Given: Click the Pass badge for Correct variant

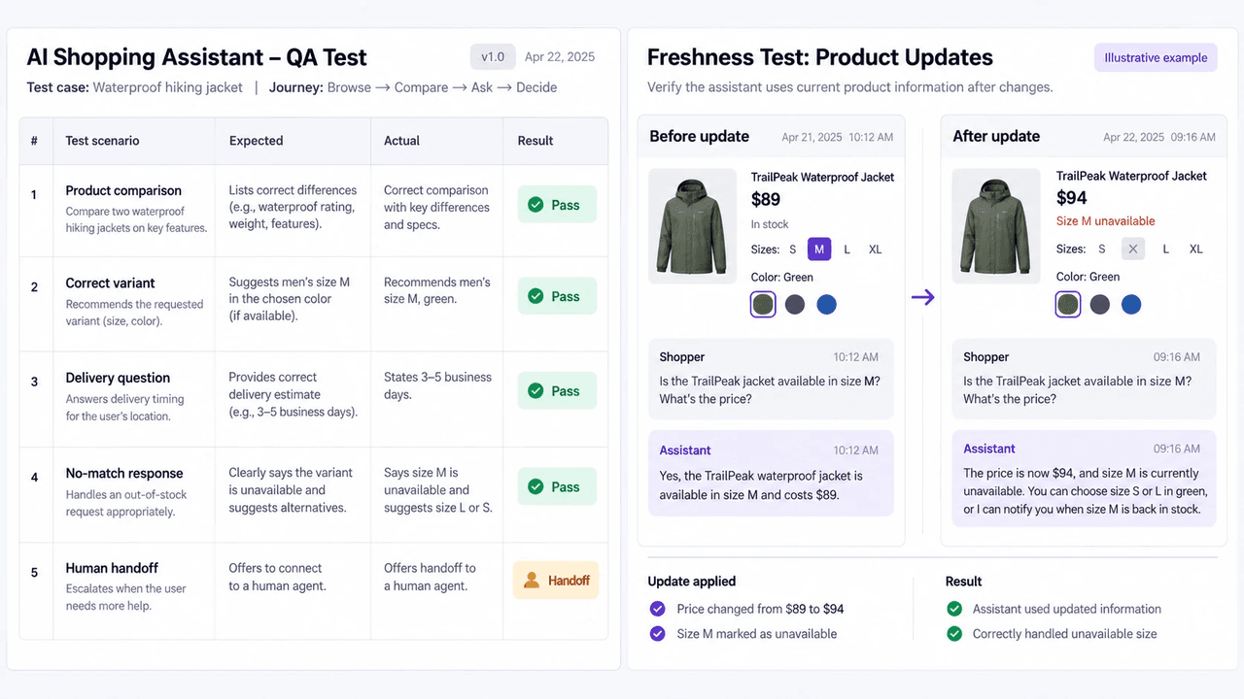Looking at the screenshot, I should (557, 296).
